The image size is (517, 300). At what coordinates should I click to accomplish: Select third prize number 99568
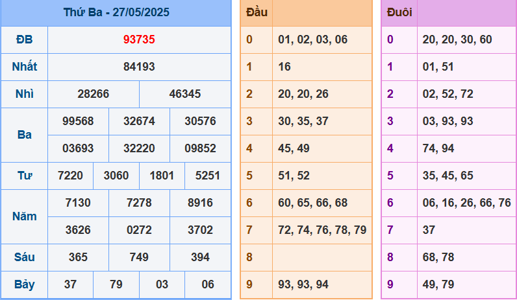(78, 121)
